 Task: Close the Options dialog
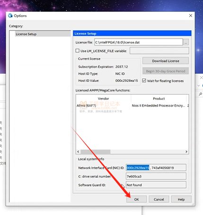(x=191, y=16)
